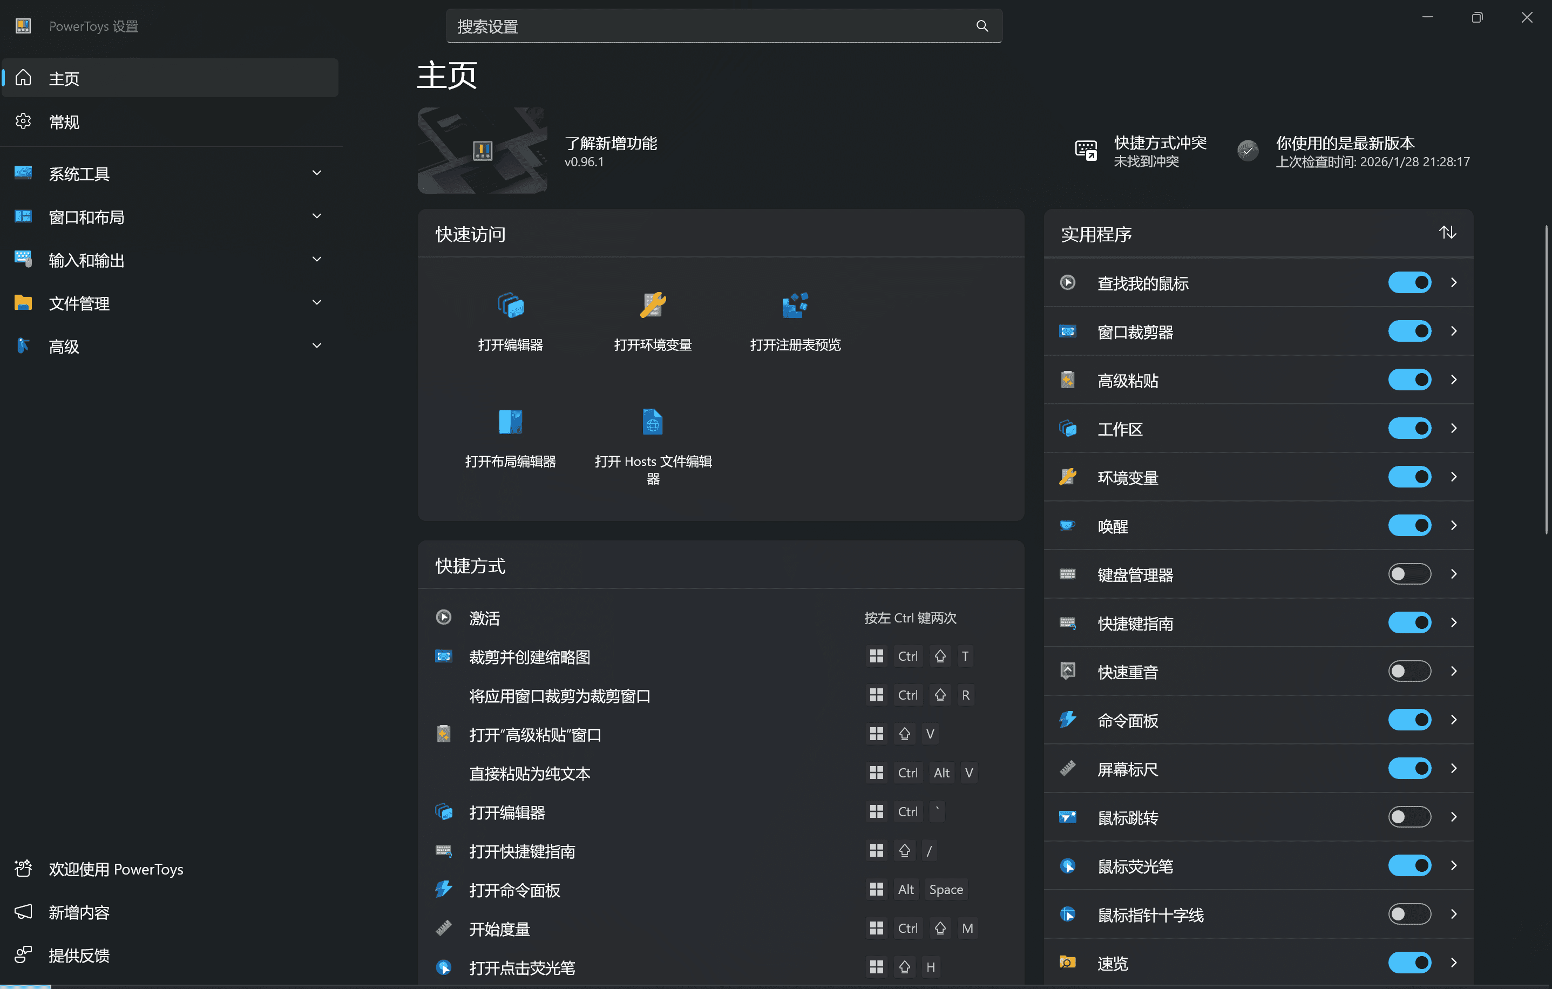
Task: Click the 屏幕标尺 ruler icon
Action: (x=1067, y=769)
